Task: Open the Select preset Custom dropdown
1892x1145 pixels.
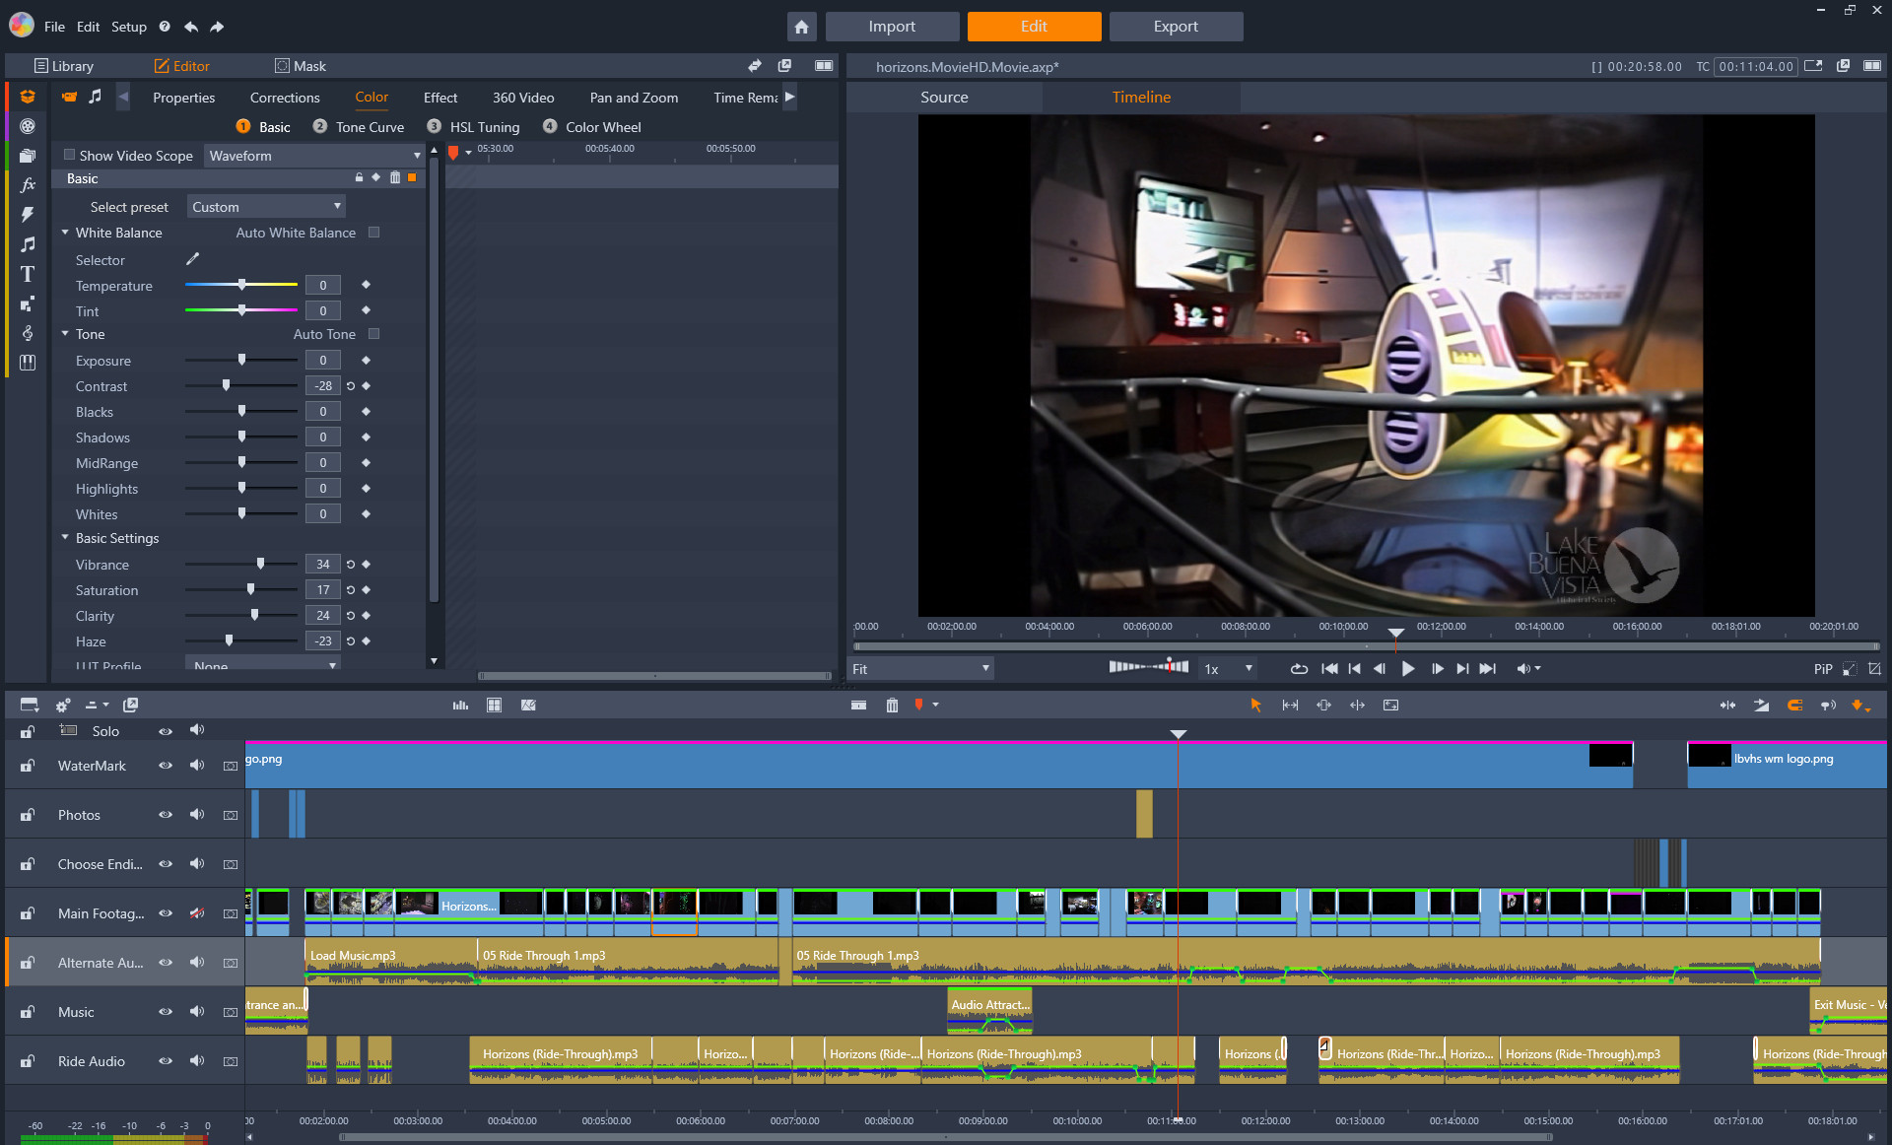Action: (x=266, y=207)
